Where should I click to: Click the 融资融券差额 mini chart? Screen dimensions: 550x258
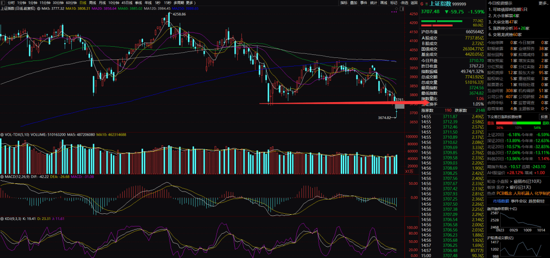[518, 221]
